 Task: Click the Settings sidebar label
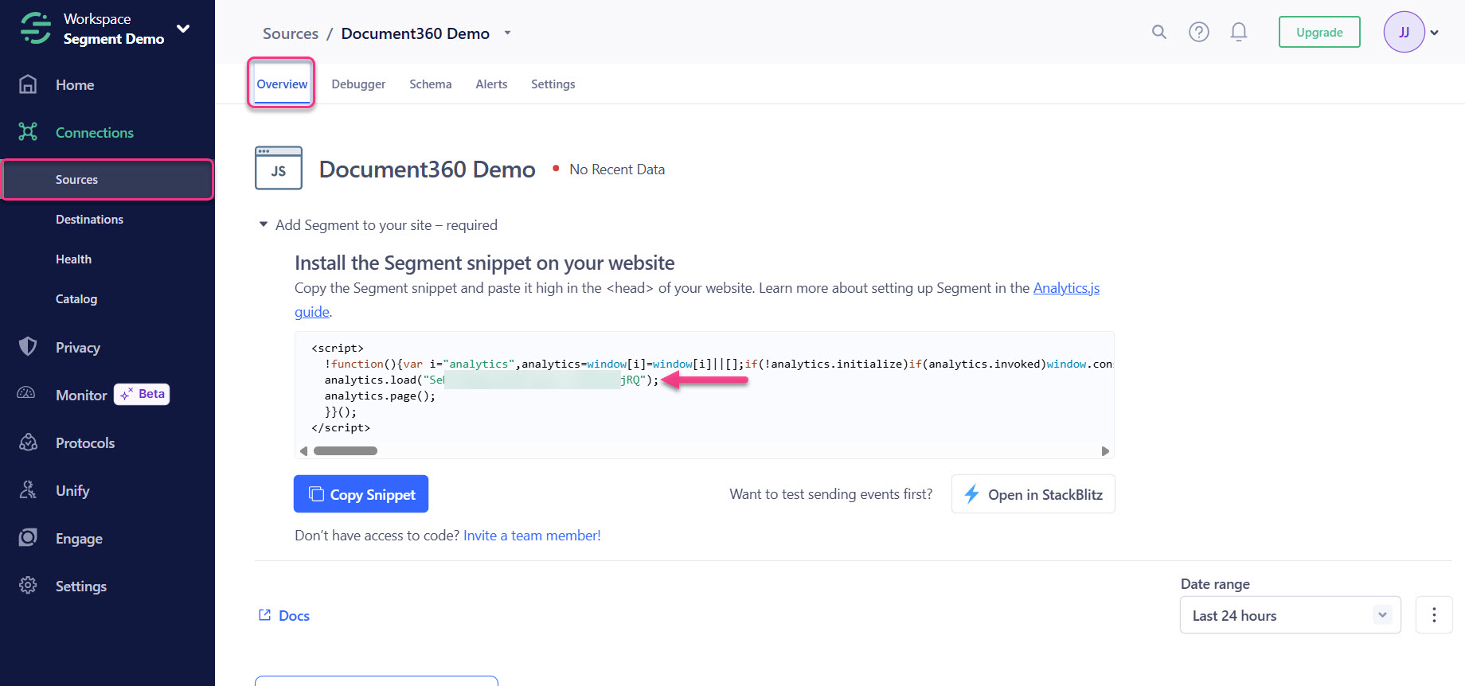(81, 587)
